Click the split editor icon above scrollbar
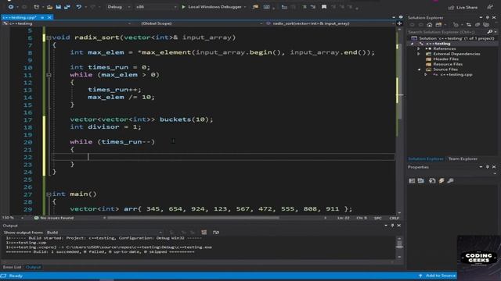Screen dimensions: 501x281 tap(399, 23)
